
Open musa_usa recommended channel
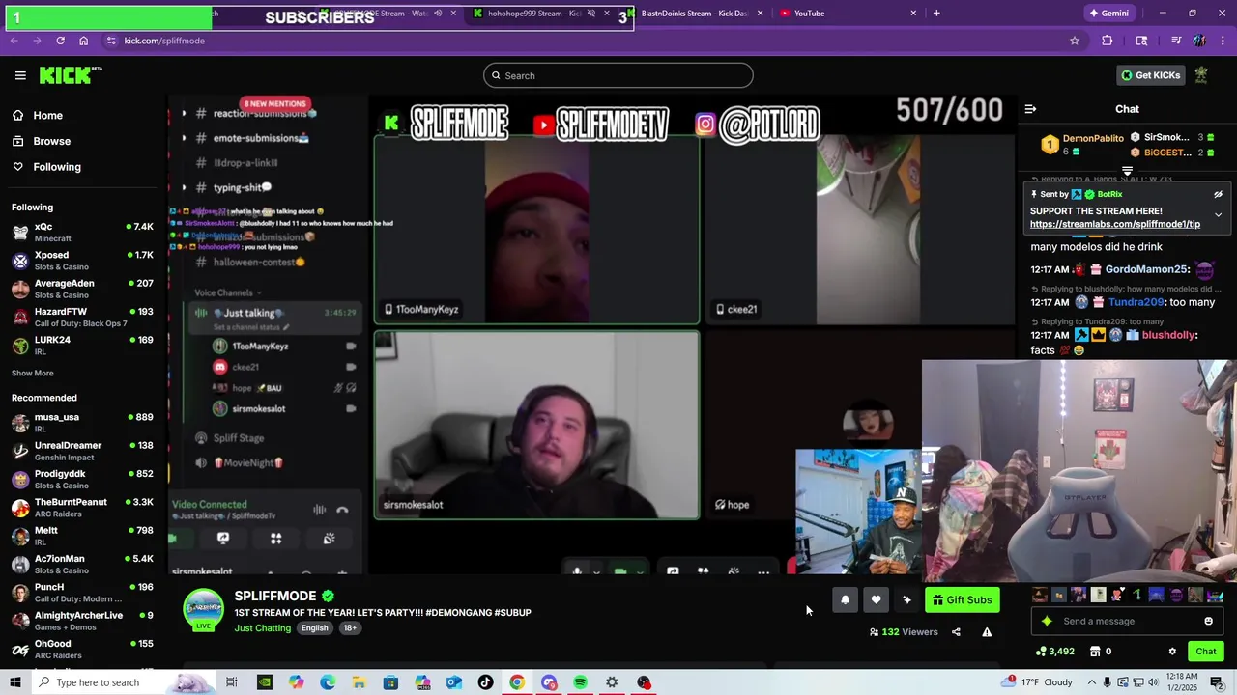[x=82, y=422]
